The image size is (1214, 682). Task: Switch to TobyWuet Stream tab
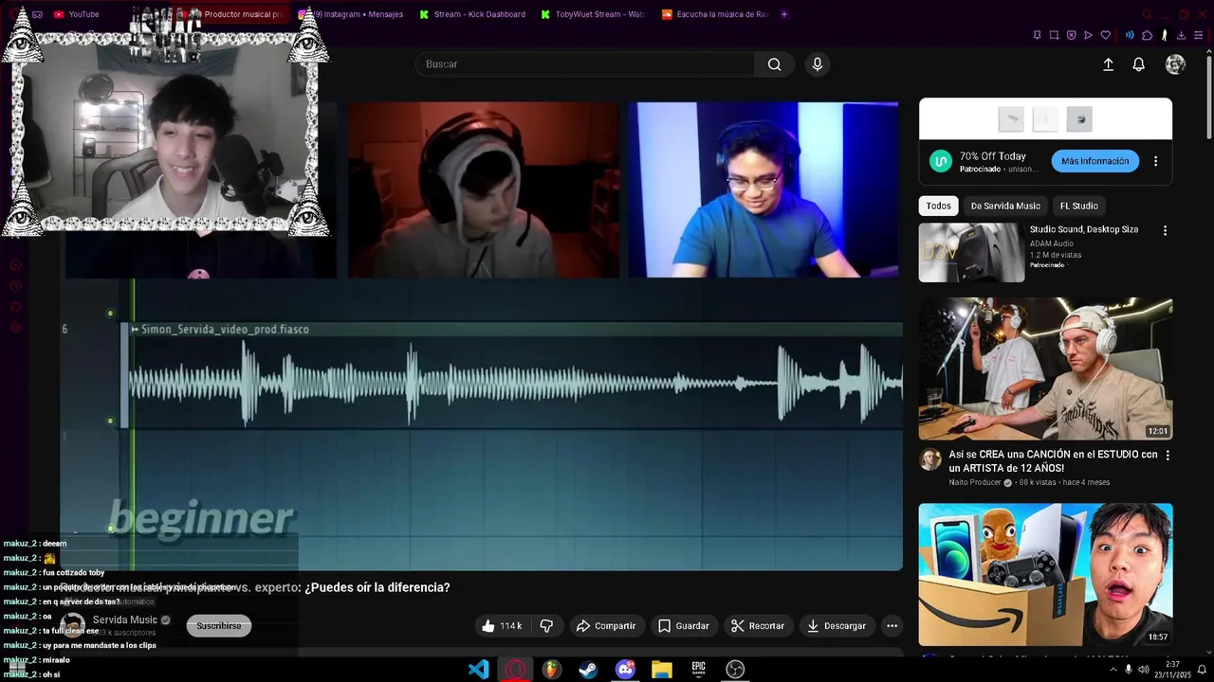[593, 14]
